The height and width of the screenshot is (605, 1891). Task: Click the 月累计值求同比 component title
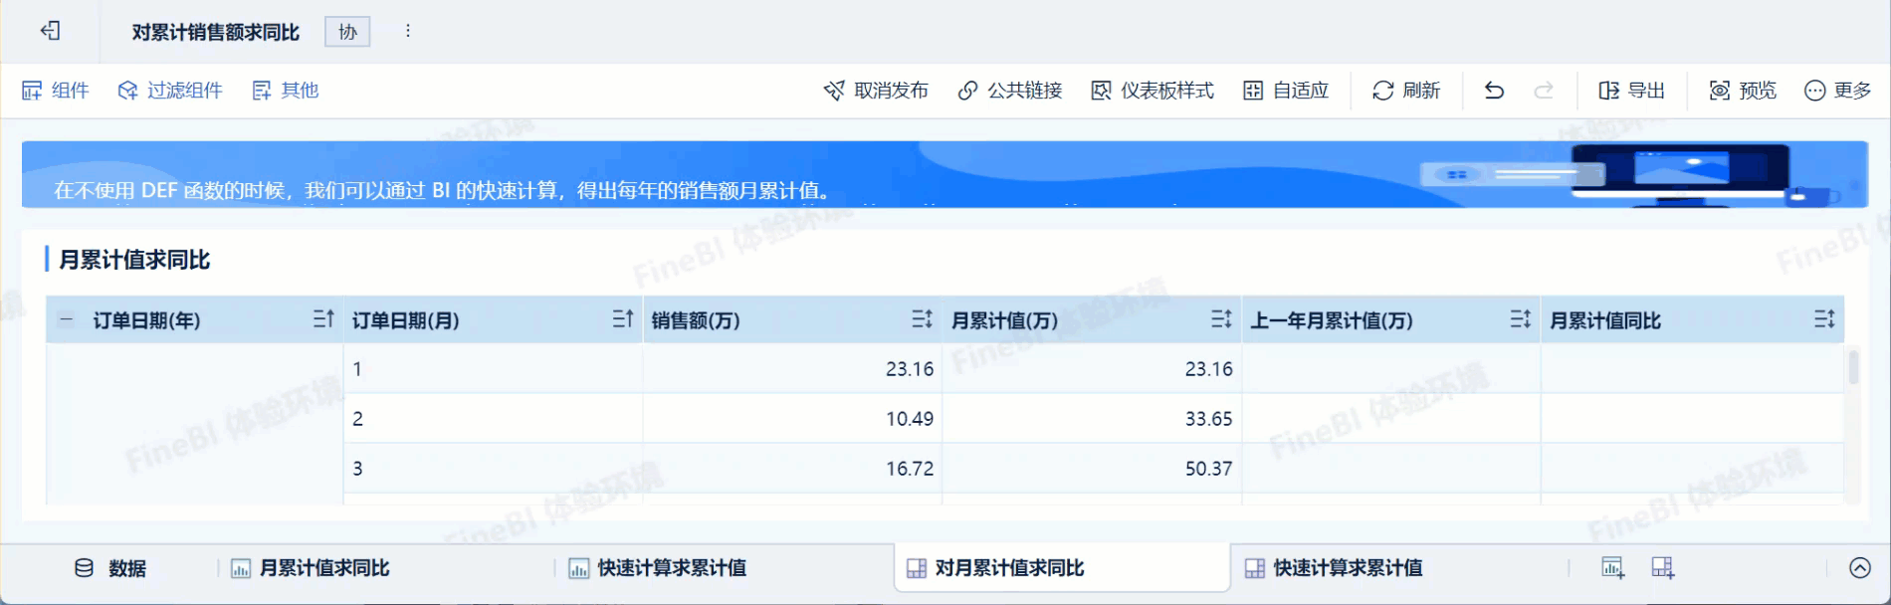click(134, 260)
